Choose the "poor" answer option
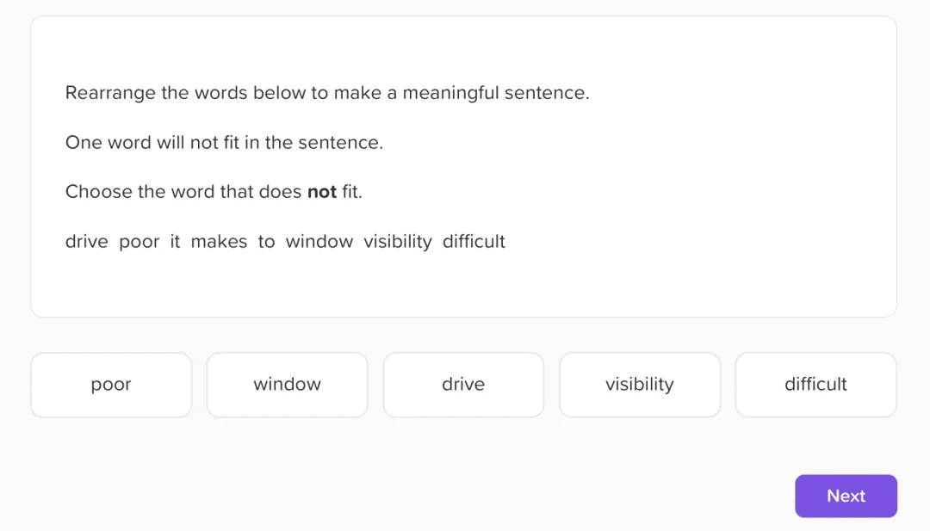The image size is (930, 531). coord(111,385)
